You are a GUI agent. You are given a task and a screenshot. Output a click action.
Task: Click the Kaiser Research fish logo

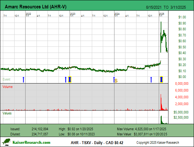6,142
